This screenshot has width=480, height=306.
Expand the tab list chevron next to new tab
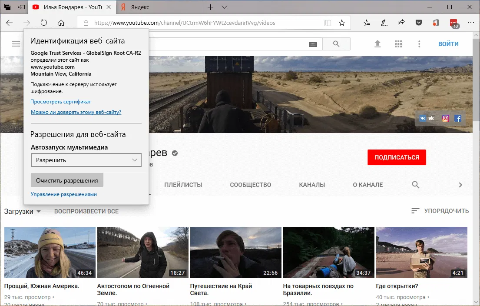(223, 7)
